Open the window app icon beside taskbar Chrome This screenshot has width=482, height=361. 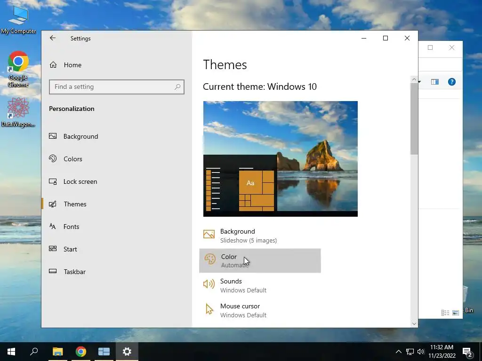click(x=104, y=352)
